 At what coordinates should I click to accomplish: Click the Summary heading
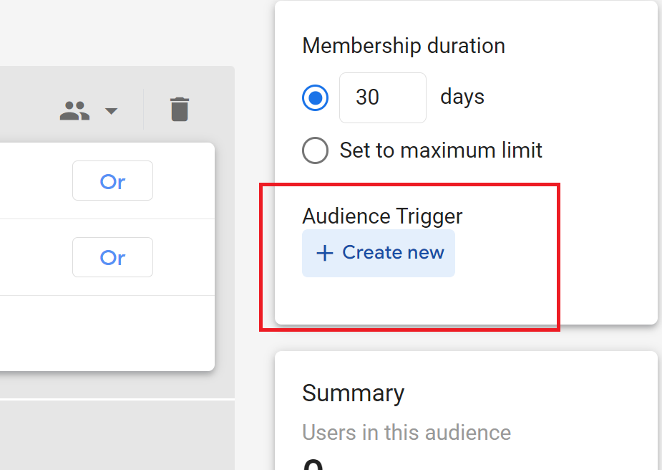tap(353, 393)
